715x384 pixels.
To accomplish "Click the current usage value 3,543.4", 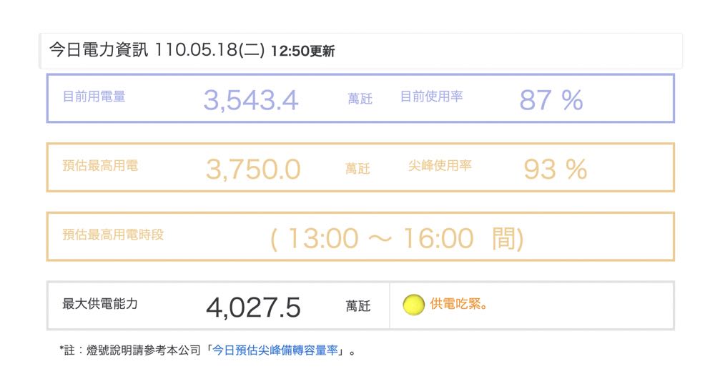I will (250, 101).
